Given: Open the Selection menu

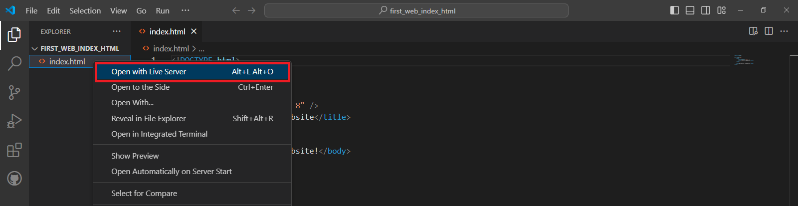Looking at the screenshot, I should tap(85, 10).
